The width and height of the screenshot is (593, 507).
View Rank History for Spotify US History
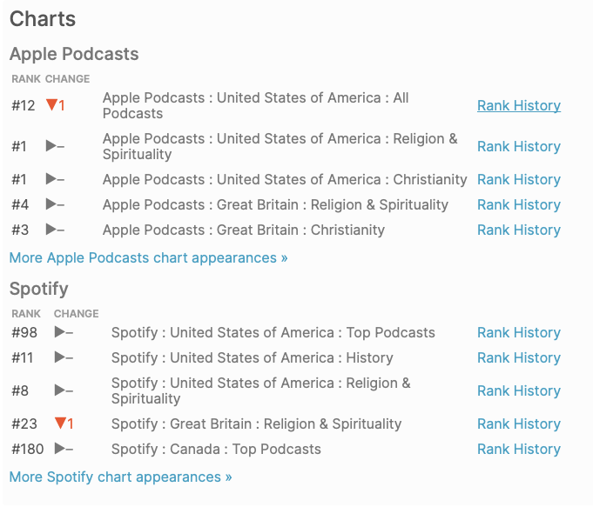tap(518, 357)
